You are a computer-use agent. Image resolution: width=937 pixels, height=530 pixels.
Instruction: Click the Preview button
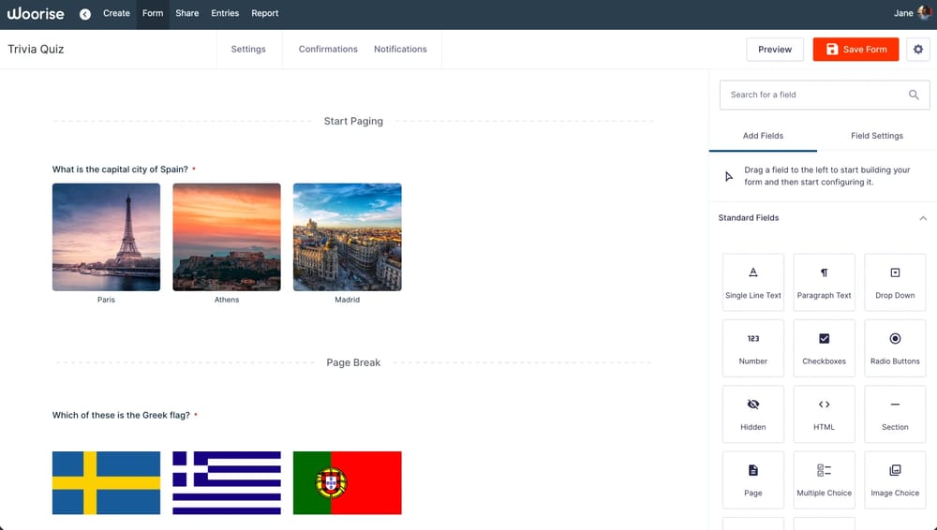tap(775, 50)
